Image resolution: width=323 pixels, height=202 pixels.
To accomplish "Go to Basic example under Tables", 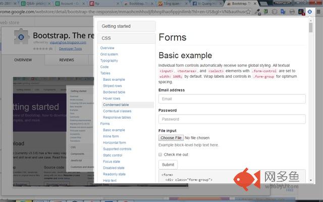I will point(114,80).
